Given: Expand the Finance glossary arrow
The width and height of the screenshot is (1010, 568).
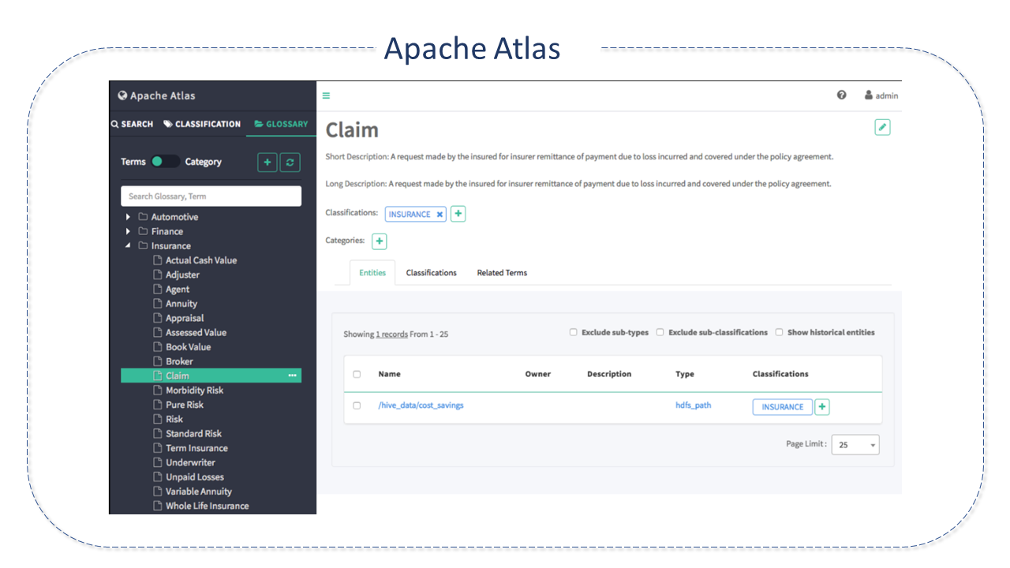Looking at the screenshot, I should [x=128, y=231].
